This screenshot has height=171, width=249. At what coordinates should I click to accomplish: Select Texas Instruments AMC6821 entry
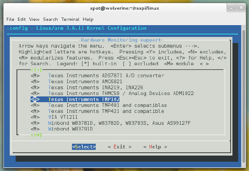pos(85,82)
